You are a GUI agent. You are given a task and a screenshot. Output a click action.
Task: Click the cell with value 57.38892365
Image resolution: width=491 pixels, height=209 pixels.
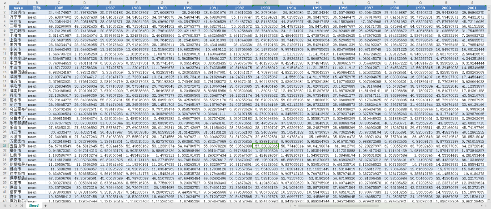pyautogui.click(x=266, y=145)
